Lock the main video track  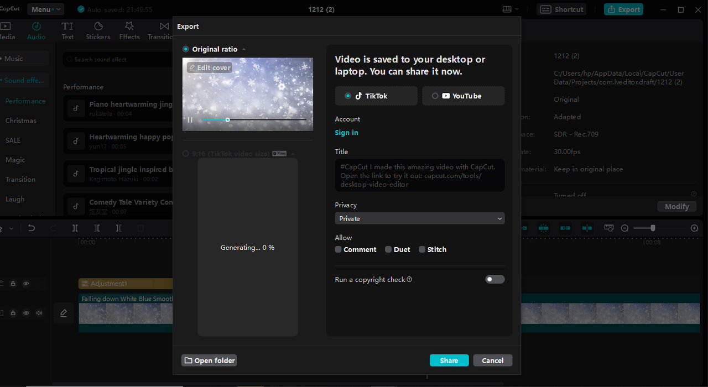[13, 313]
